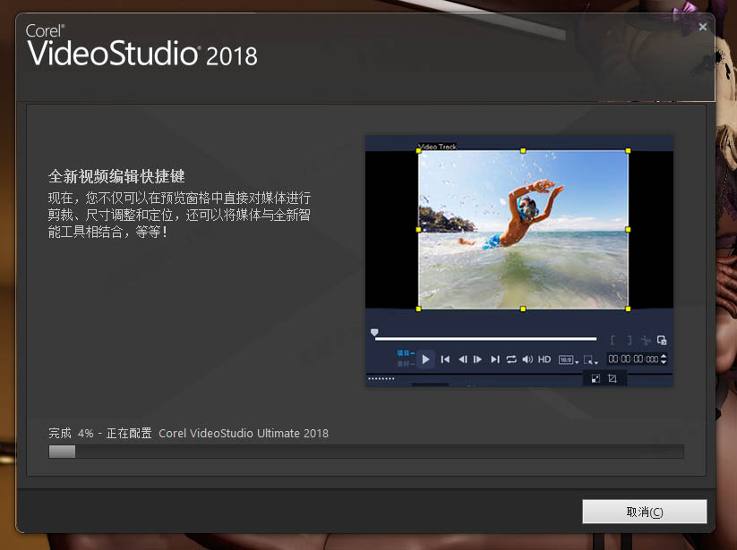Click the speaker volume icon

tap(527, 360)
